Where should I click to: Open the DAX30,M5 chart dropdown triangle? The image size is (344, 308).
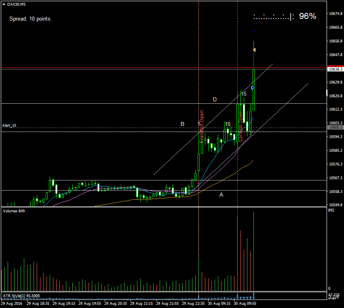tap(4, 4)
